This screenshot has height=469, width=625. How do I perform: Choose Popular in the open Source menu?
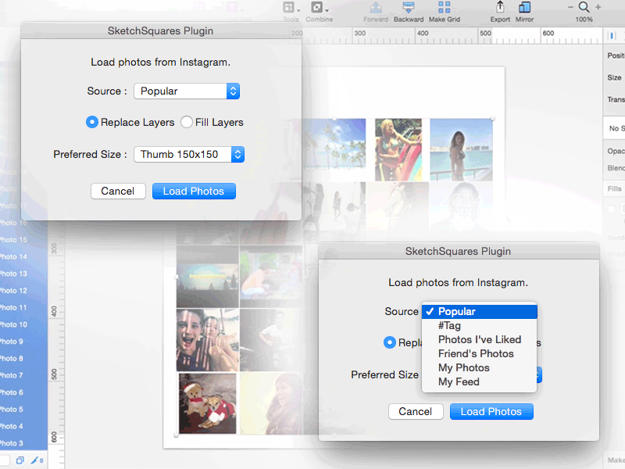(480, 311)
